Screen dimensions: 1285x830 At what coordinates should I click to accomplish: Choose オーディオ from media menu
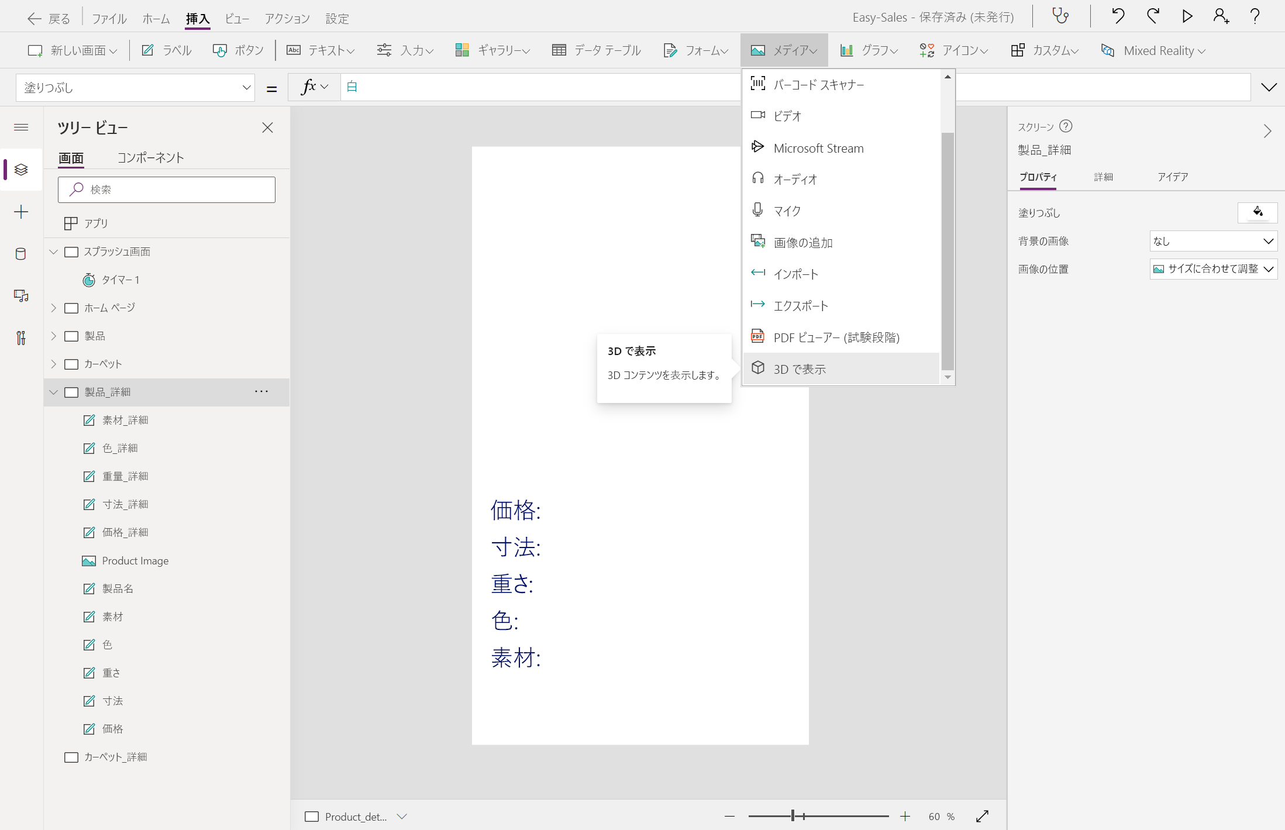click(841, 179)
